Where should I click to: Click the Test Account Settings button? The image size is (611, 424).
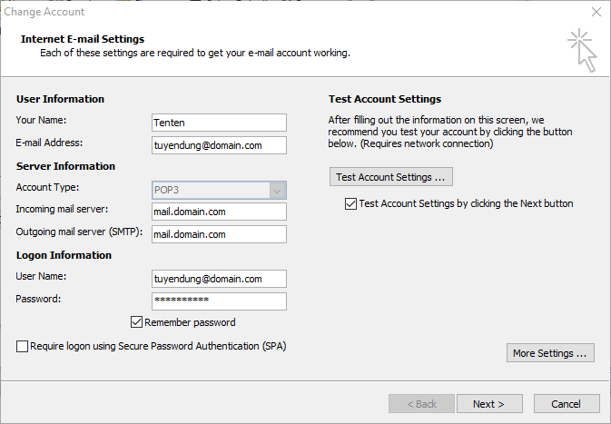[390, 177]
